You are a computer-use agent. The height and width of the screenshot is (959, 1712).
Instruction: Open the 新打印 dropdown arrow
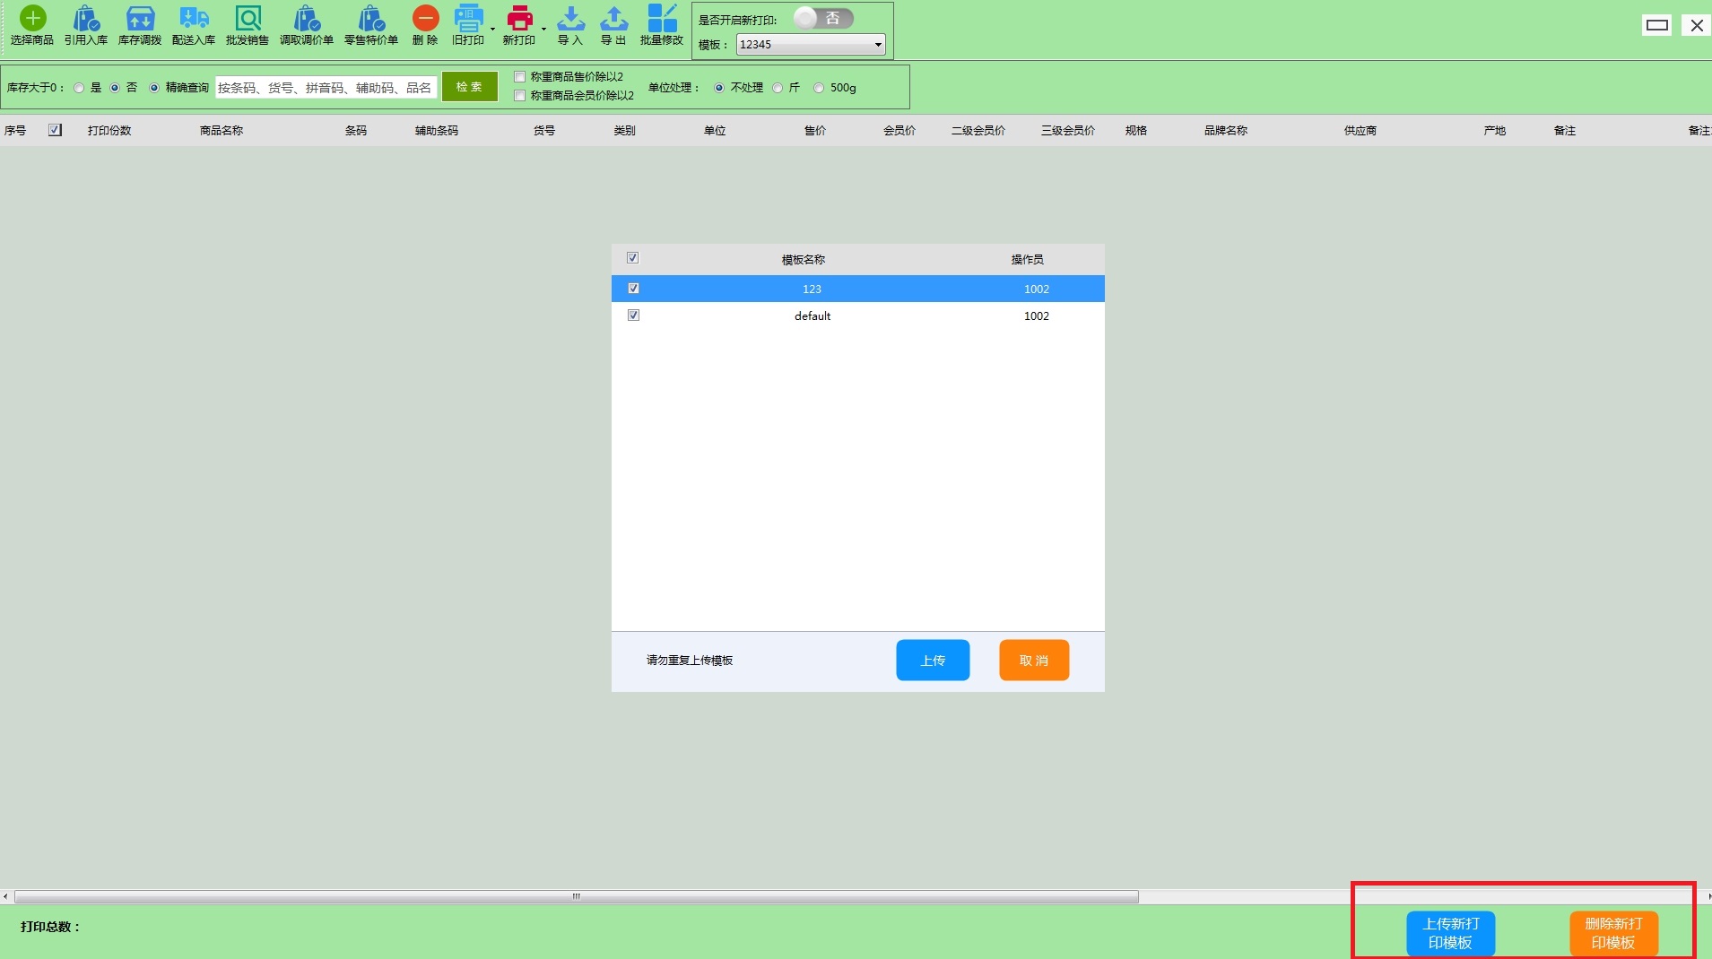(x=544, y=29)
